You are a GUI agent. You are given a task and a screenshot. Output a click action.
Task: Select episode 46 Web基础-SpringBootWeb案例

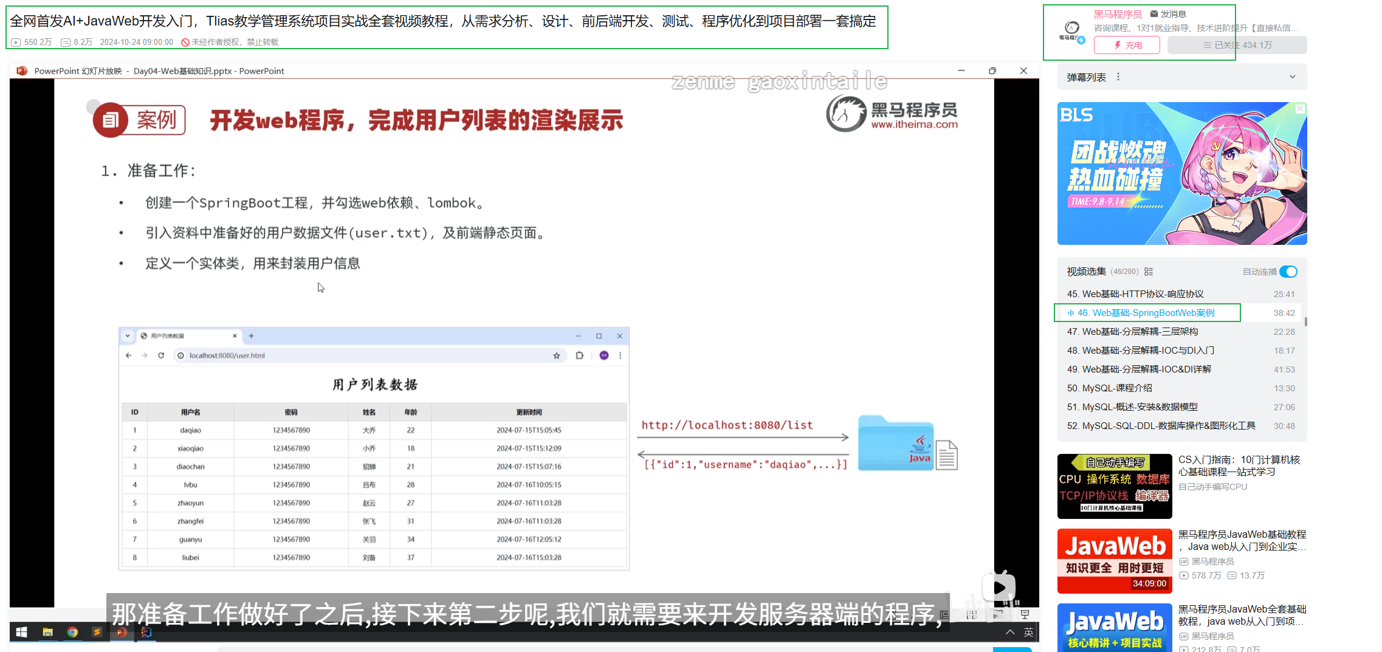click(x=1181, y=313)
